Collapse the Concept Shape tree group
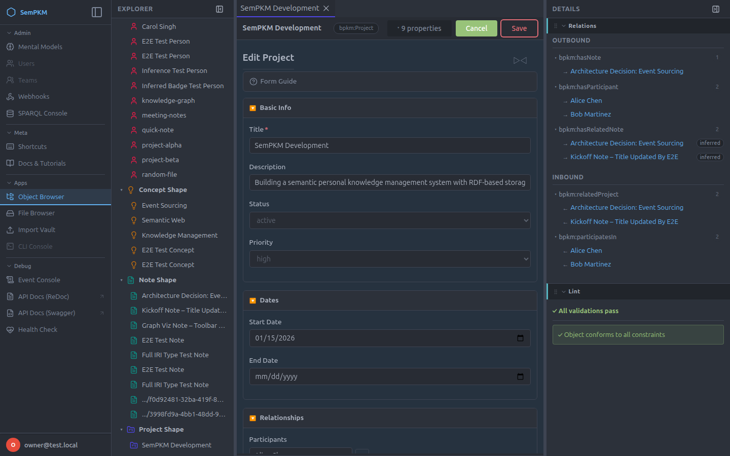Screen dimensions: 730x456 point(122,190)
